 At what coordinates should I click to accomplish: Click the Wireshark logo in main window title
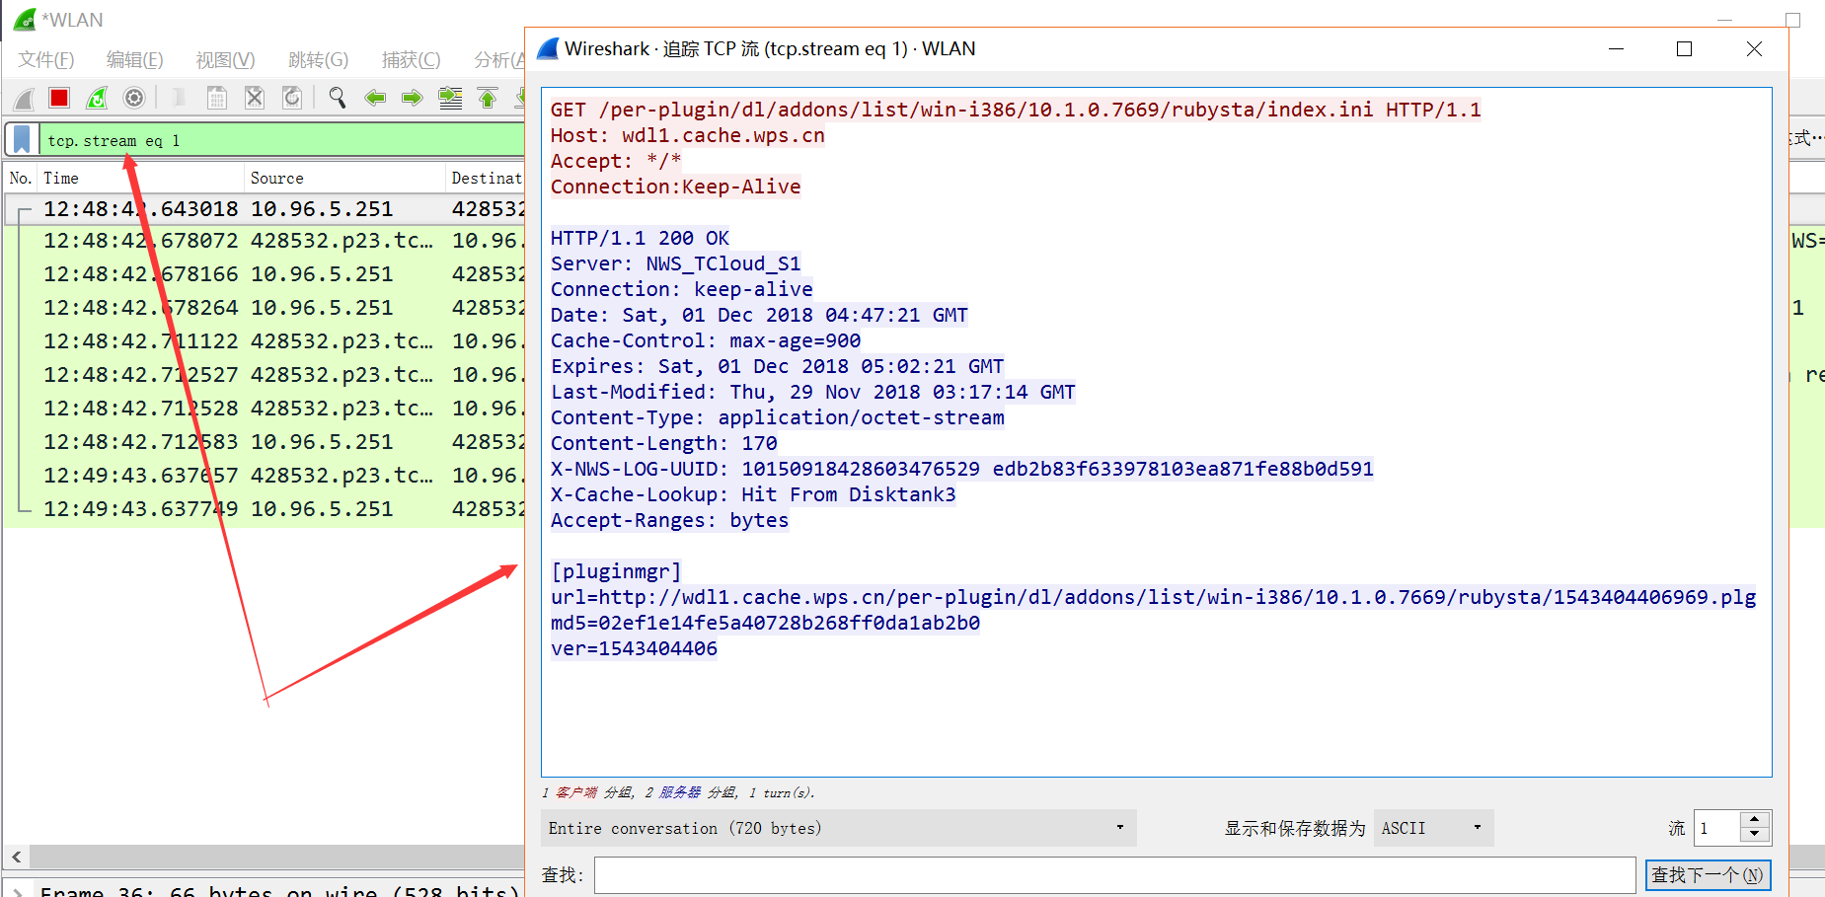pyautogui.click(x=25, y=20)
